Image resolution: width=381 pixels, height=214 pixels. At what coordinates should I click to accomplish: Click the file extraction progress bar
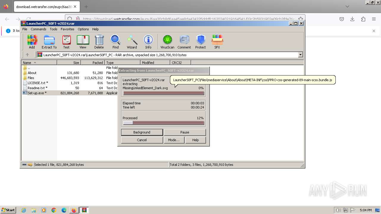(164, 93)
